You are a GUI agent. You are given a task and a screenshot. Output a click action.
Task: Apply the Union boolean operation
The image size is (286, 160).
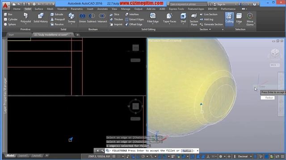click(x=82, y=18)
